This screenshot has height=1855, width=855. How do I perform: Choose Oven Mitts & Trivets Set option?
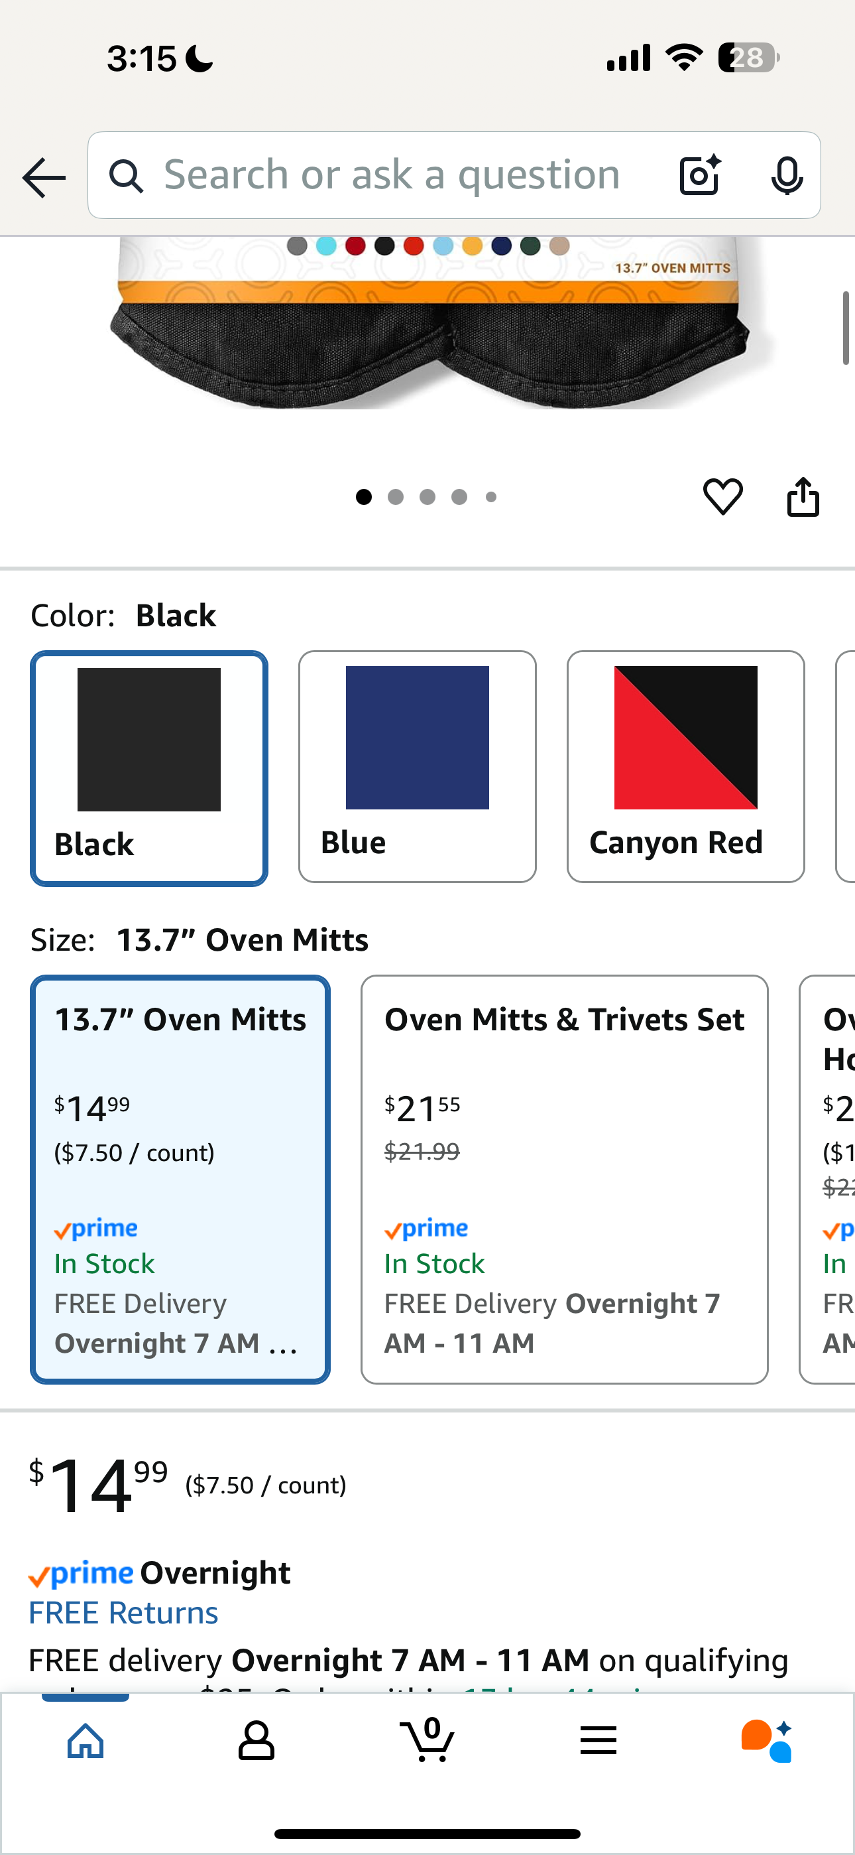click(x=564, y=1179)
